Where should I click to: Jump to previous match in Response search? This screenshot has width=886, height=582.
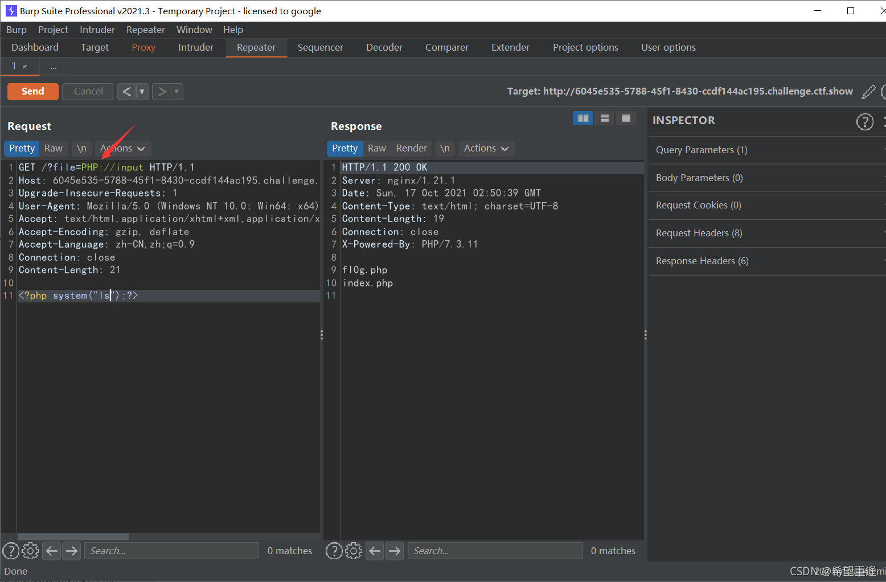(375, 551)
